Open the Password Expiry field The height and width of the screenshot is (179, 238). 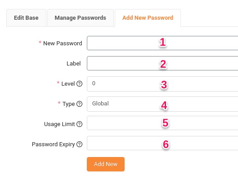coord(162,143)
